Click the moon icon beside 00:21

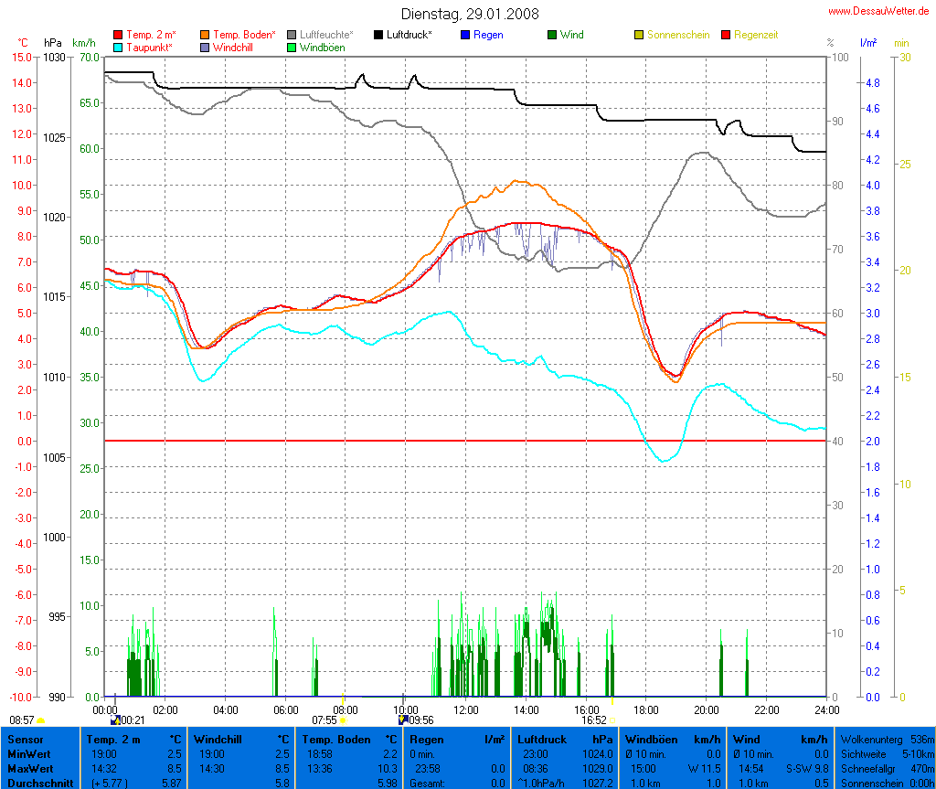click(x=114, y=720)
